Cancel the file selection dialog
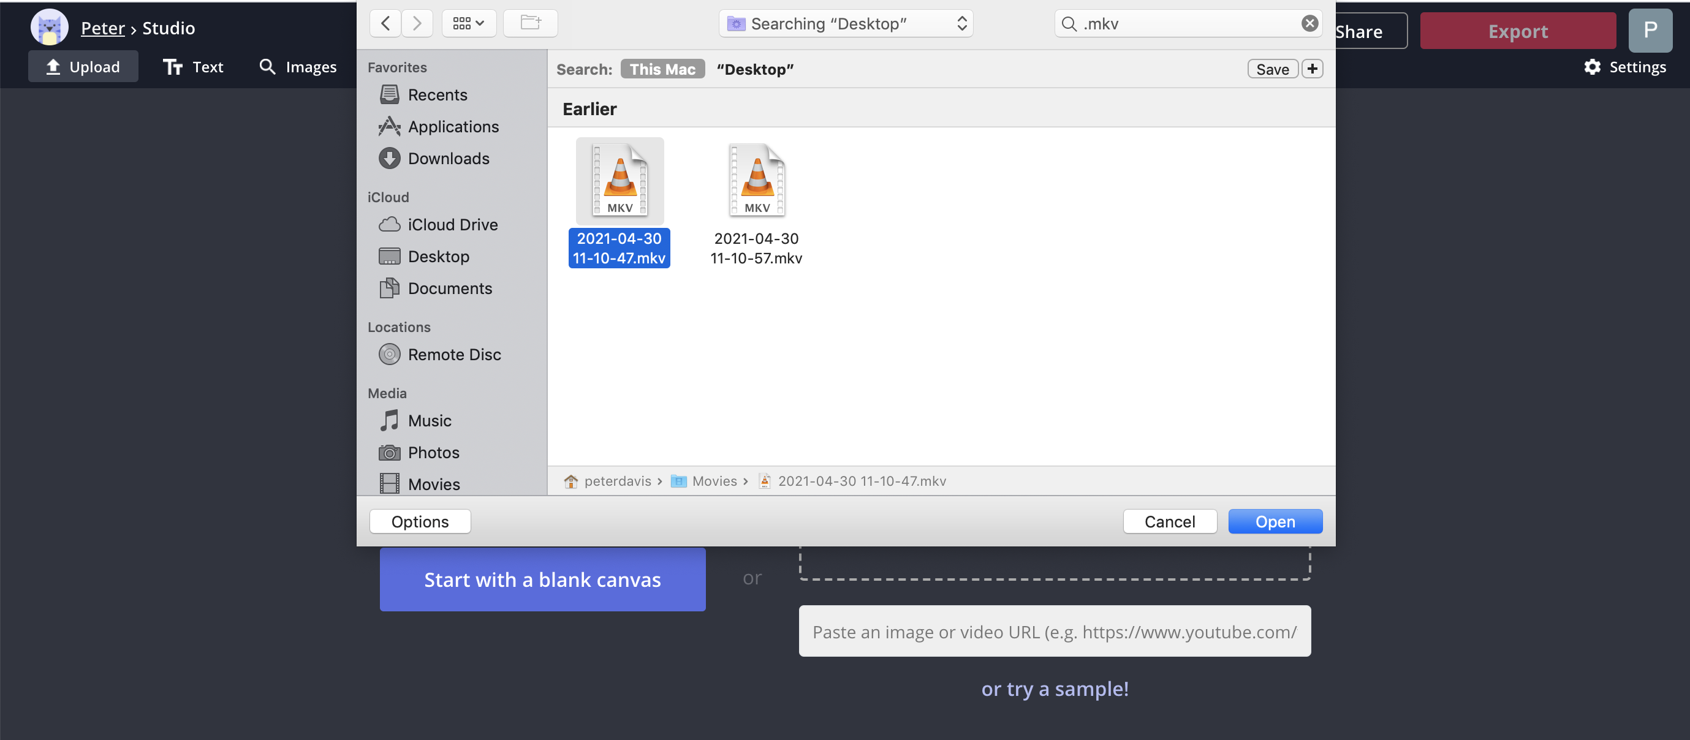This screenshot has width=1690, height=740. (1169, 521)
